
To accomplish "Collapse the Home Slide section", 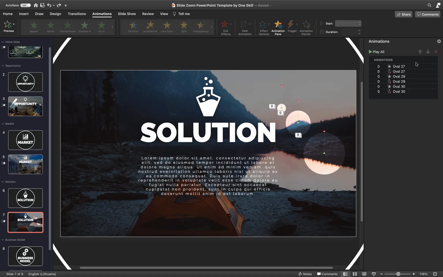I will coord(3,42).
